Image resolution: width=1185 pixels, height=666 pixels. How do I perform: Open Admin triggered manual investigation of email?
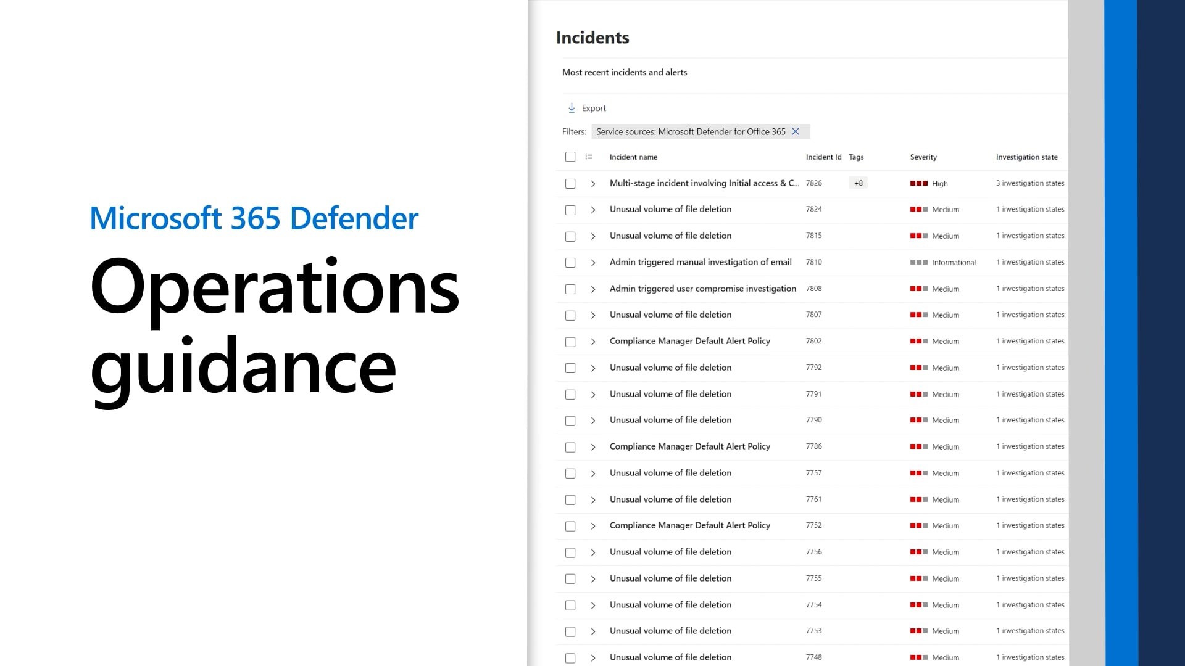[700, 262]
